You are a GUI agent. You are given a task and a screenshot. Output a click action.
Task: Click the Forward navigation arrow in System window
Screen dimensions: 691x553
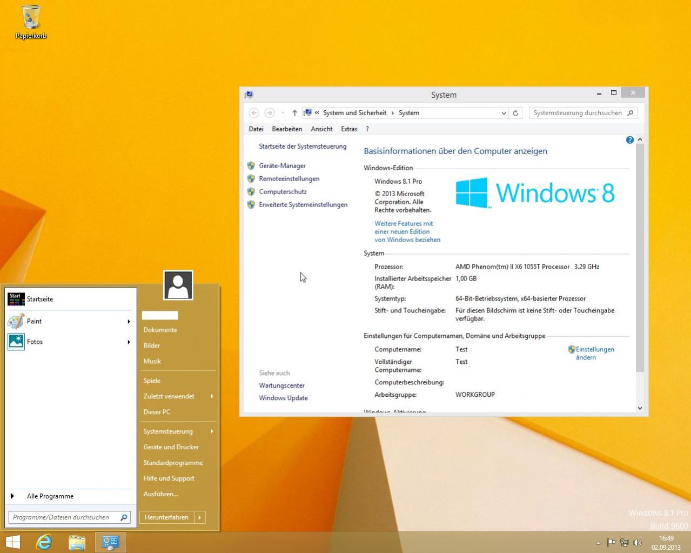pos(269,113)
